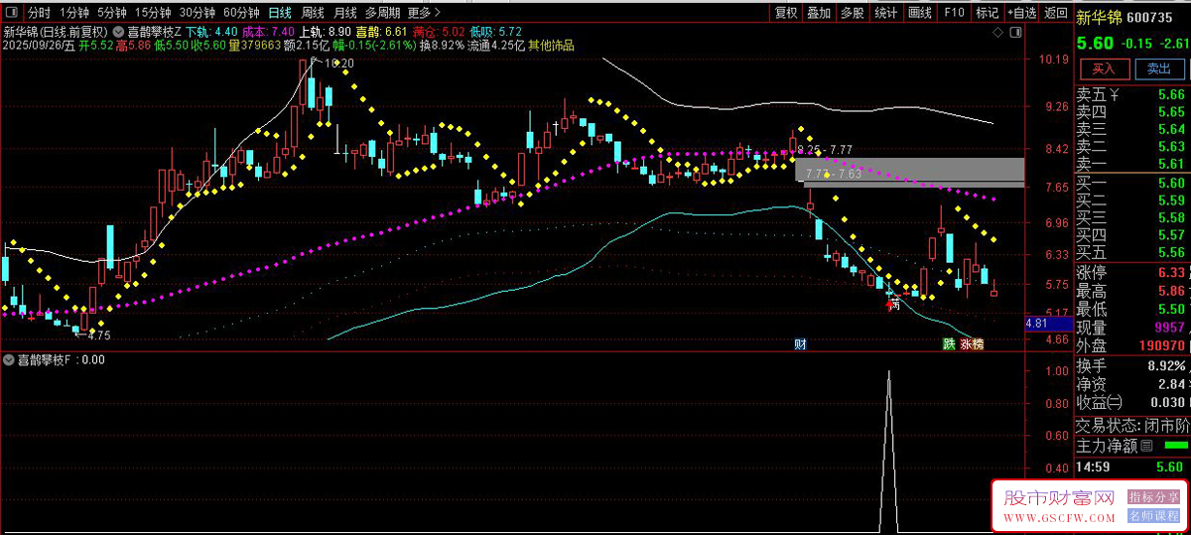Toggle the left sidebar panel icon

10,13
